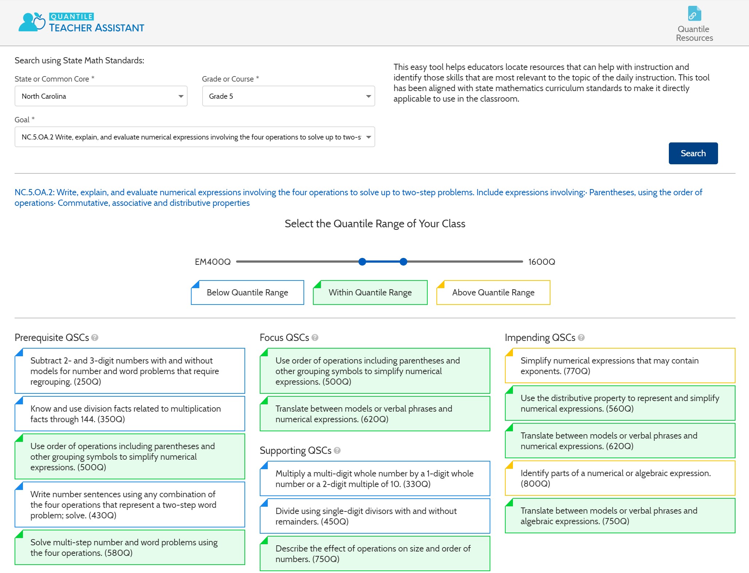The height and width of the screenshot is (573, 749).
Task: Open the Goal standard dropdown
Action: (x=195, y=137)
